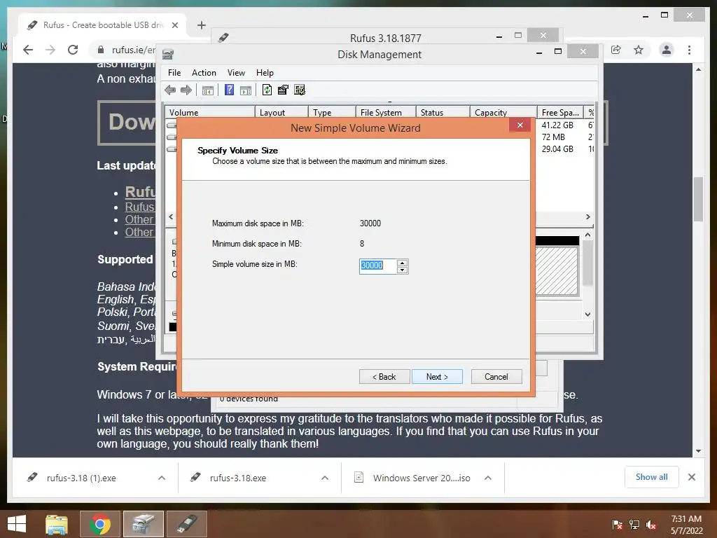Click the Simple volume size input field
Screen dimensions: 717x538
[x=378, y=265]
